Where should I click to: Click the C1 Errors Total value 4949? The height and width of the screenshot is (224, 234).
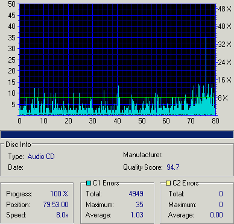click(136, 194)
